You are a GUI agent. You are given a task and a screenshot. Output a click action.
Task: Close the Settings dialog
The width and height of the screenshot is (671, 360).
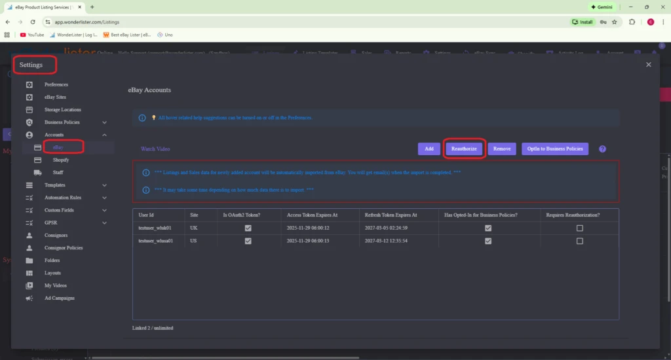coord(648,65)
